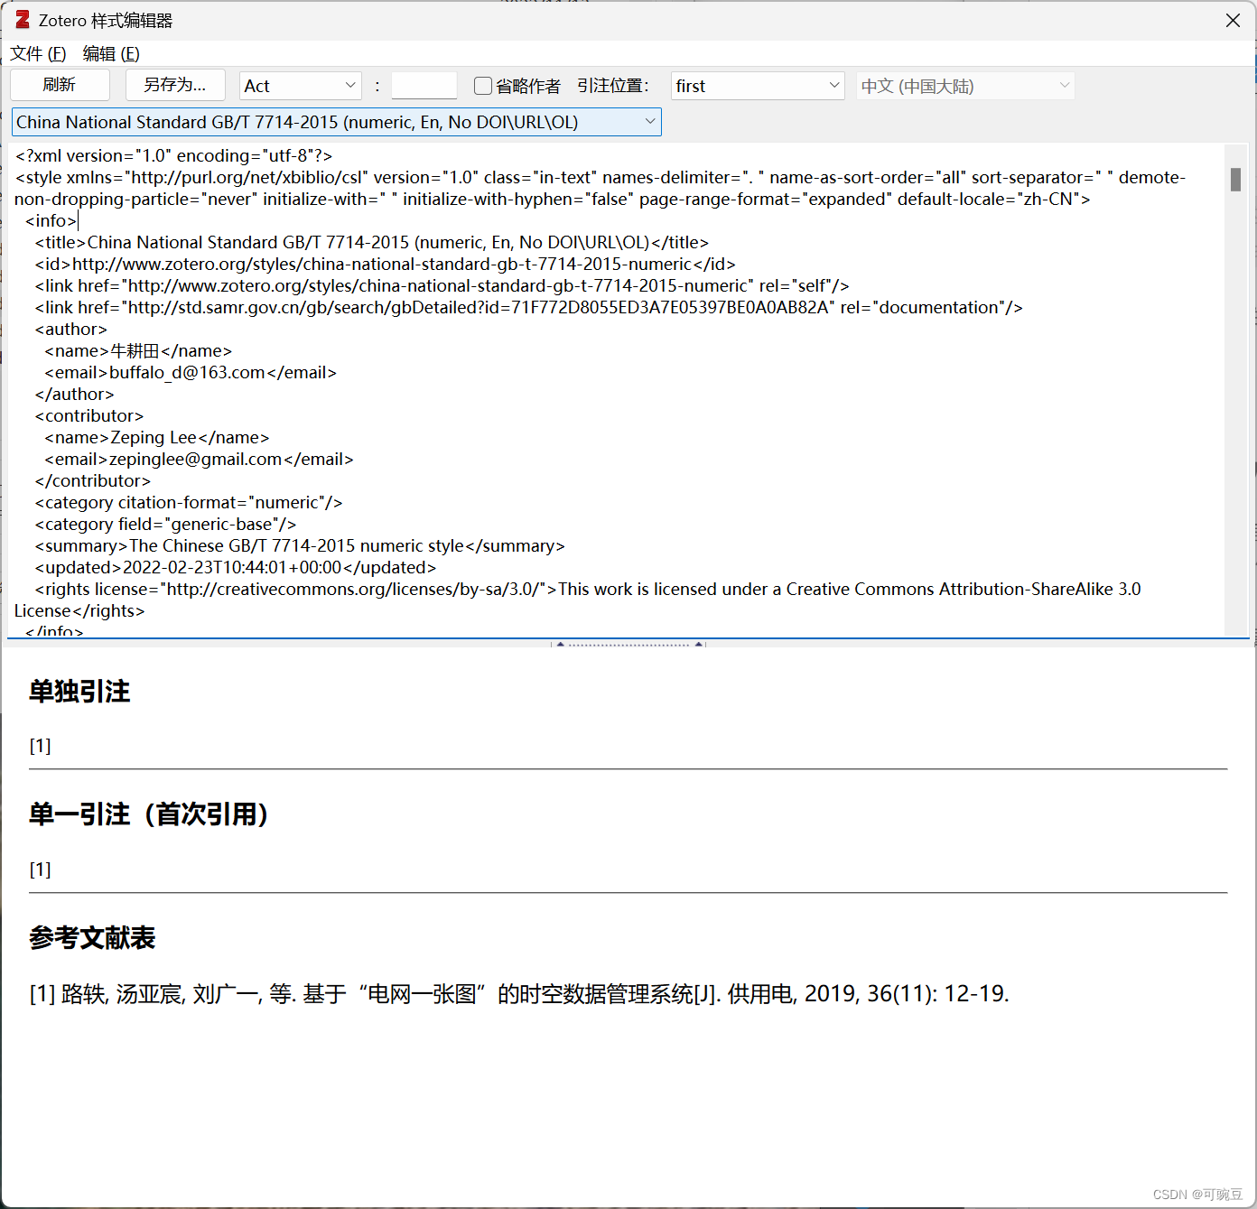Click the splitter grip between editor and preview
The image size is (1257, 1209).
coord(628,644)
